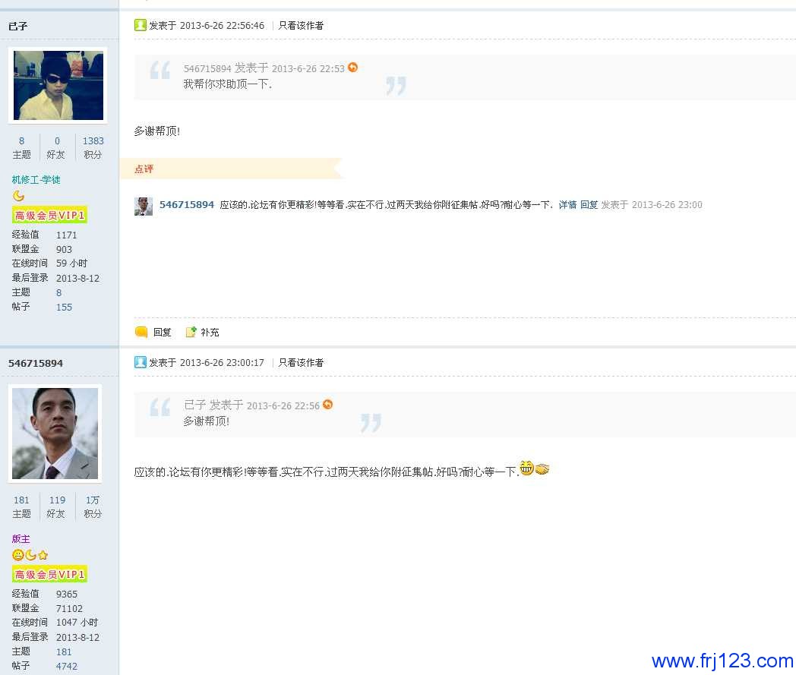Open 详情 details link in the comment
Screen dimensions: 796x675
567,204
